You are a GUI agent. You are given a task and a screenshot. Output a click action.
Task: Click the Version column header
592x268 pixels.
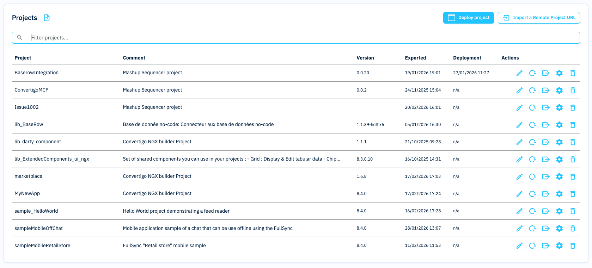click(x=365, y=58)
